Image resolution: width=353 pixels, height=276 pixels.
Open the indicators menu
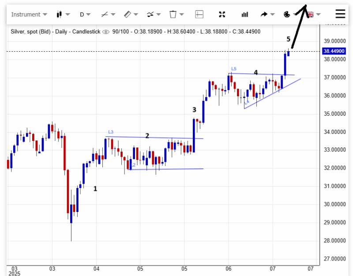tap(153, 14)
